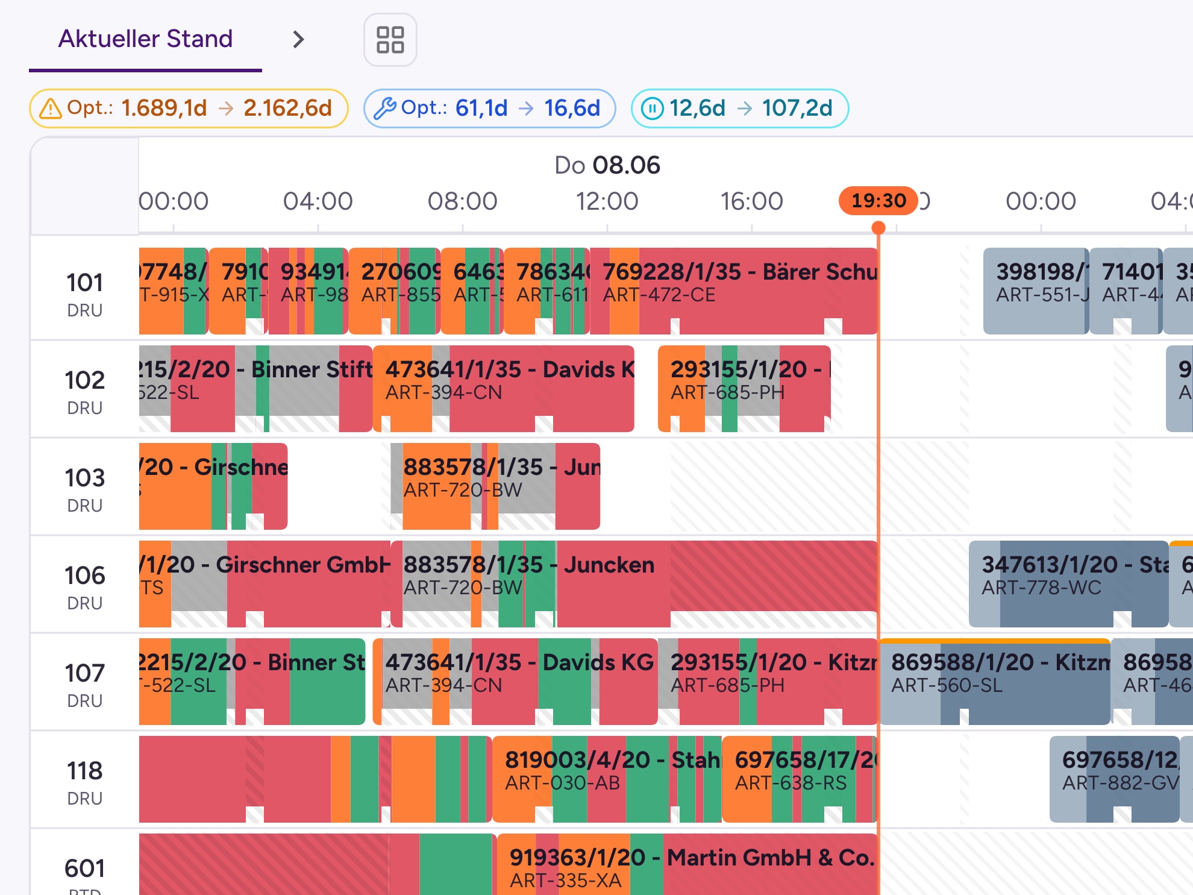Viewport: 1193px width, 895px height.
Task: Open Binner Stift job on row 102
Action: 255,388
